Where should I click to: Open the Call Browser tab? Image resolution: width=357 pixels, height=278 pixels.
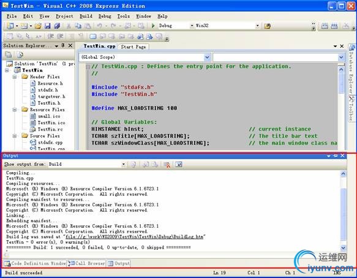(86, 263)
